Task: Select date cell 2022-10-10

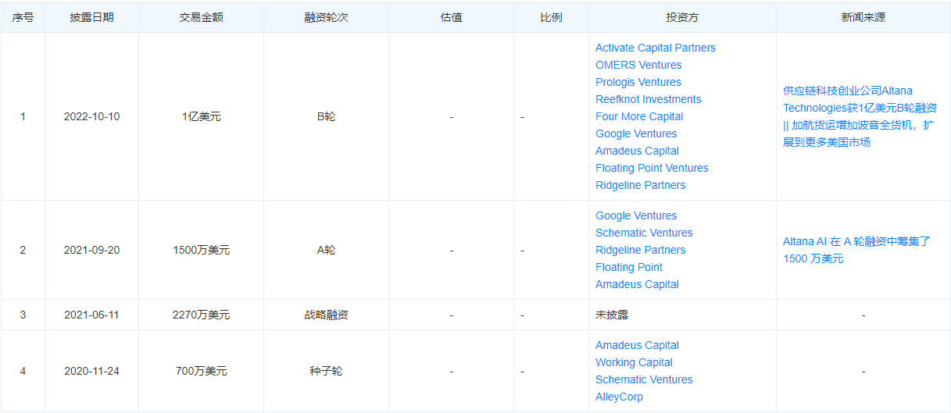Action: (91, 116)
